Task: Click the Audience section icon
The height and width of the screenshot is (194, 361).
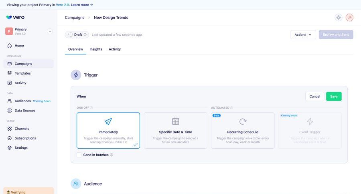Action: pos(76,184)
